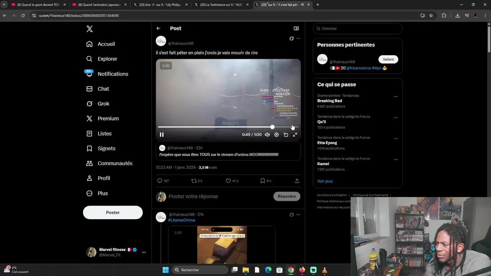Screen dimensions: 491x276
Task: Switch to the Lily Philips X tab
Action: click(x=160, y=5)
